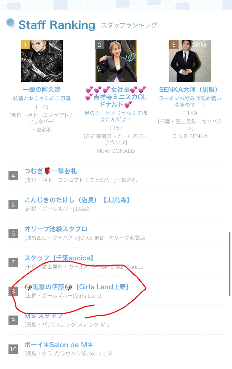Open オリーブ池袋スタブロ ranking entry

tap(56, 229)
